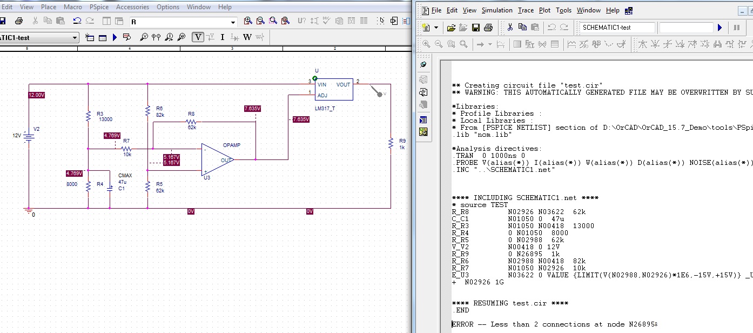The height and width of the screenshot is (333, 753).
Task: Click the Copy icon in PSpice toolbar
Action: [522, 28]
